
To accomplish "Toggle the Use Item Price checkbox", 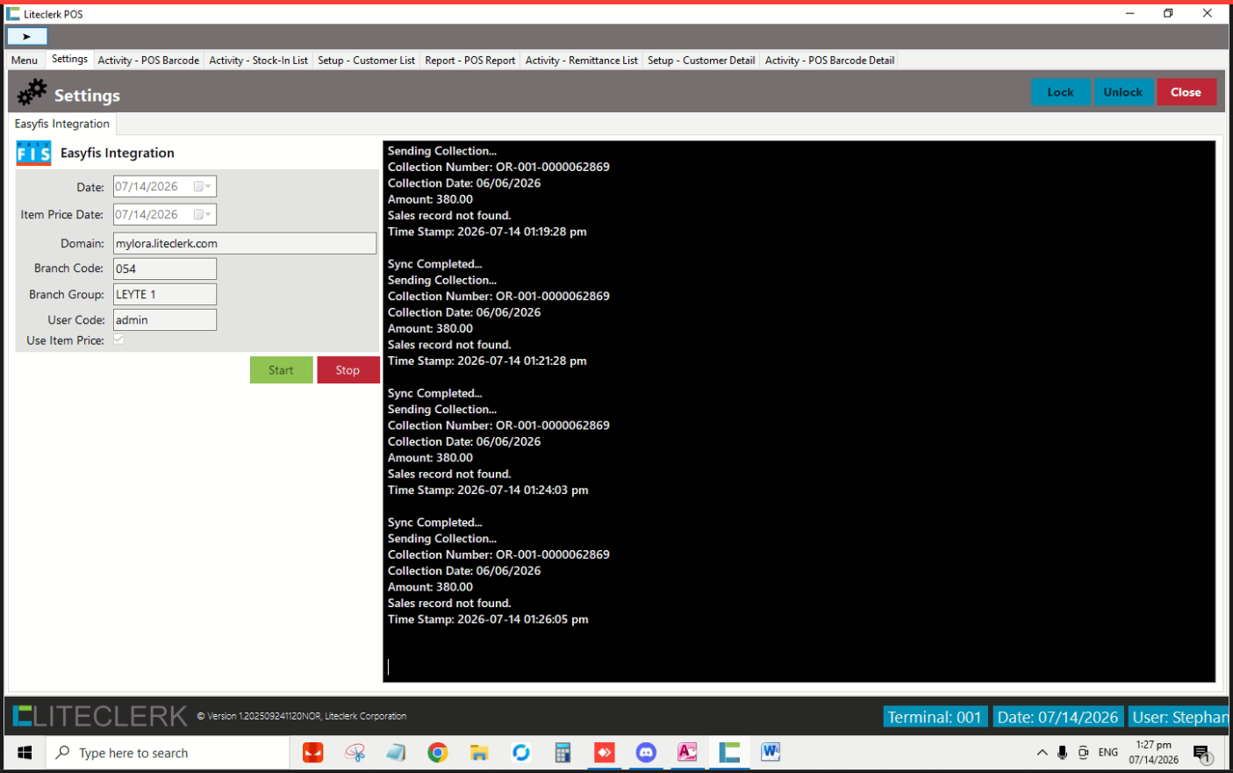I will 118,340.
